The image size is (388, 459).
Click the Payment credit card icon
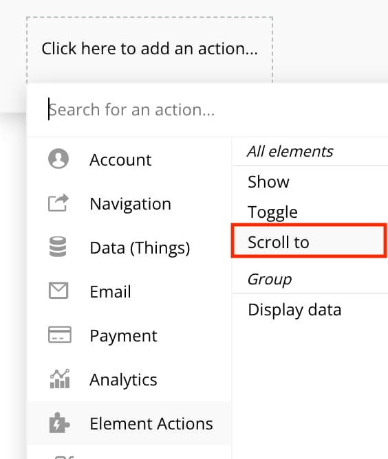[59, 335]
